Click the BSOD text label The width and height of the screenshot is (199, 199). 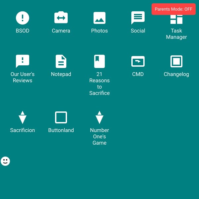pos(23,31)
